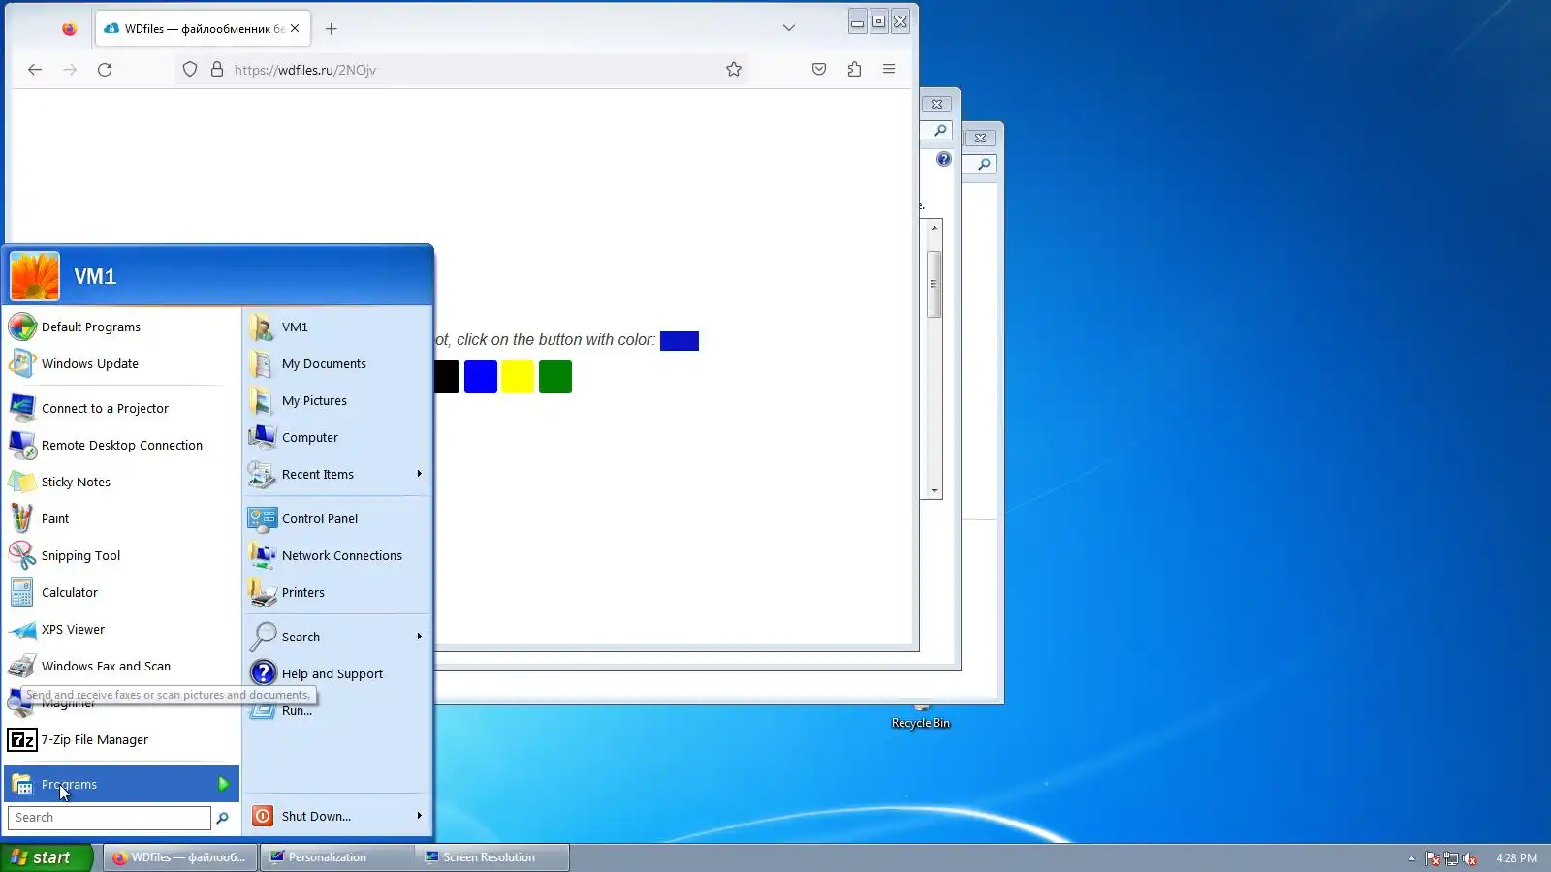The width and height of the screenshot is (1551, 872).
Task: Switch to Screen Resolution window in the taskbar
Action: pos(491,857)
